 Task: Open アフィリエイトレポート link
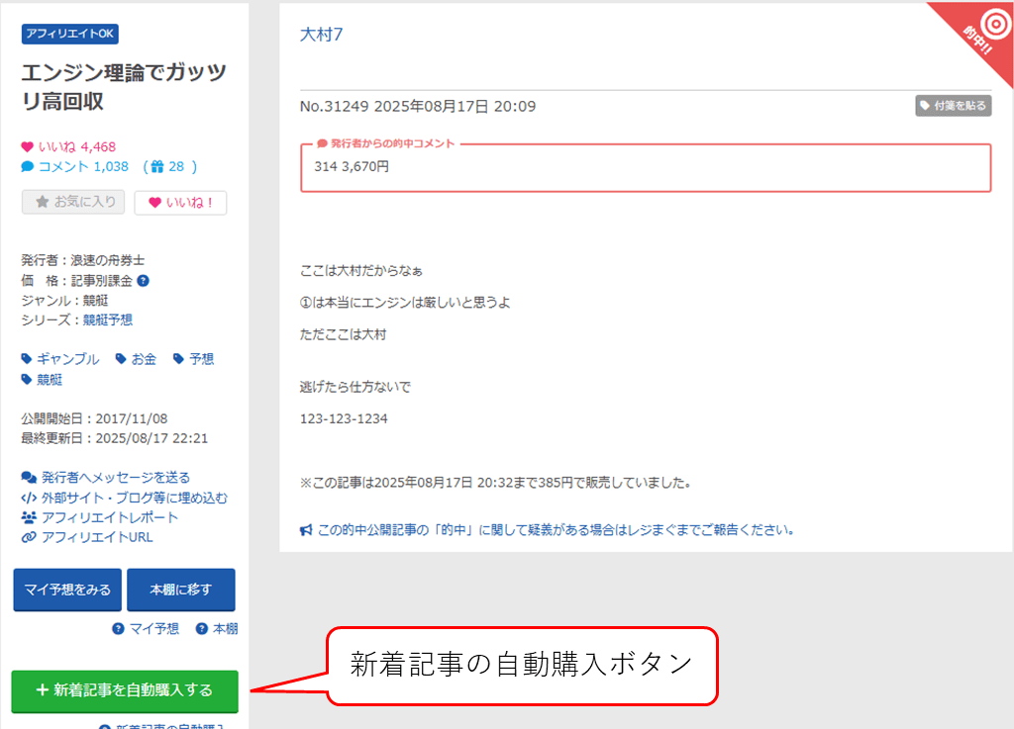[110, 518]
